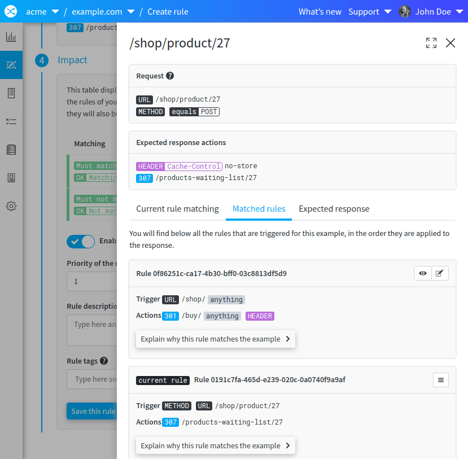
Task: Click John Doe avatar picture
Action: point(405,12)
